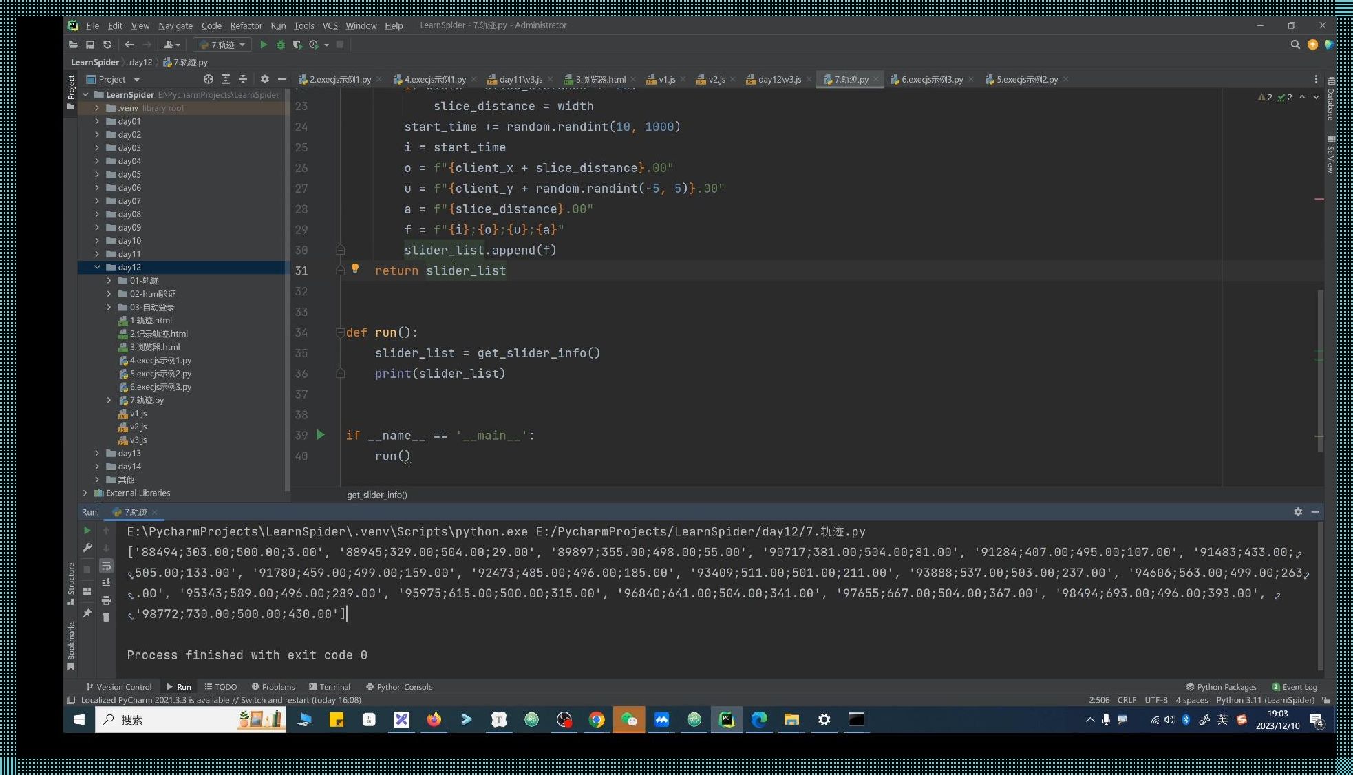Switch to the 6.execjs示例3.py tab

click(932, 79)
